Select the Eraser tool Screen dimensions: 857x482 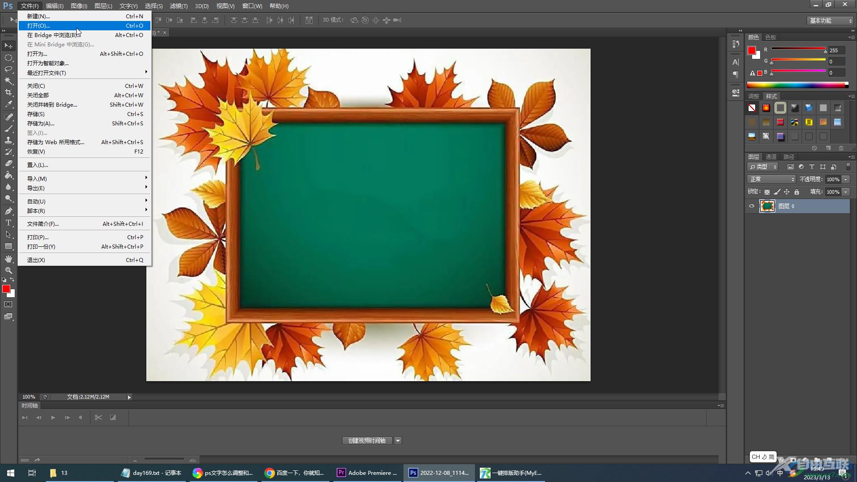coord(8,163)
